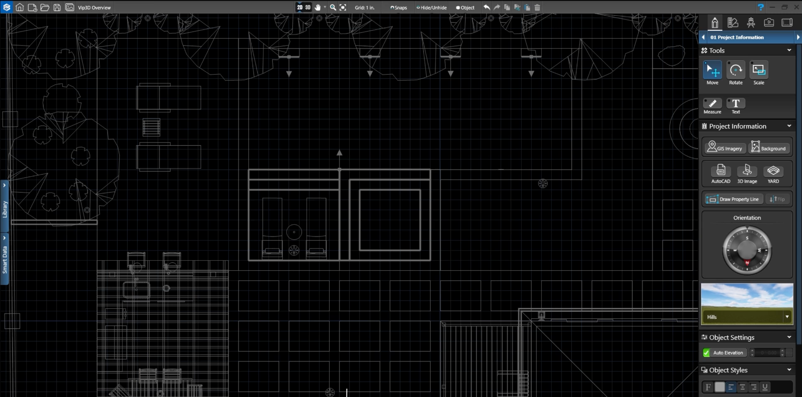The image size is (802, 397).
Task: Set text alignment to right
Action: click(753, 387)
